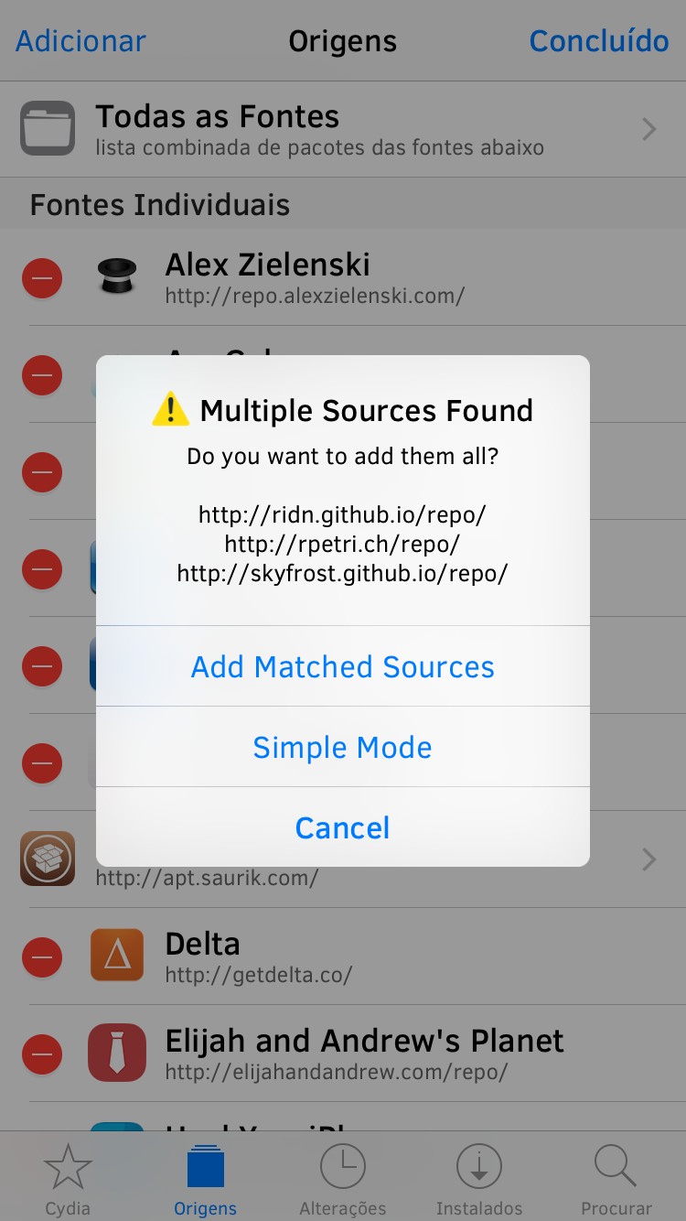Open the Alterações clock tab
686x1221 pixels.
coord(343,1180)
